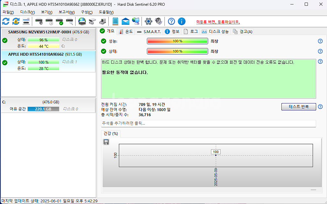Screen dimensions: 327x204
Task: Click the green check icon of SAMSUNG disk
Action: click(x=5, y=40)
